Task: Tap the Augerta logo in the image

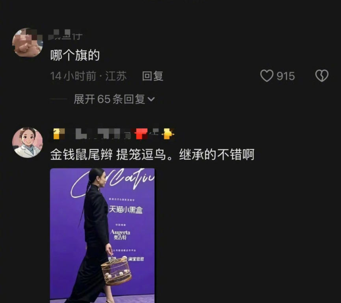Action: tap(120, 235)
